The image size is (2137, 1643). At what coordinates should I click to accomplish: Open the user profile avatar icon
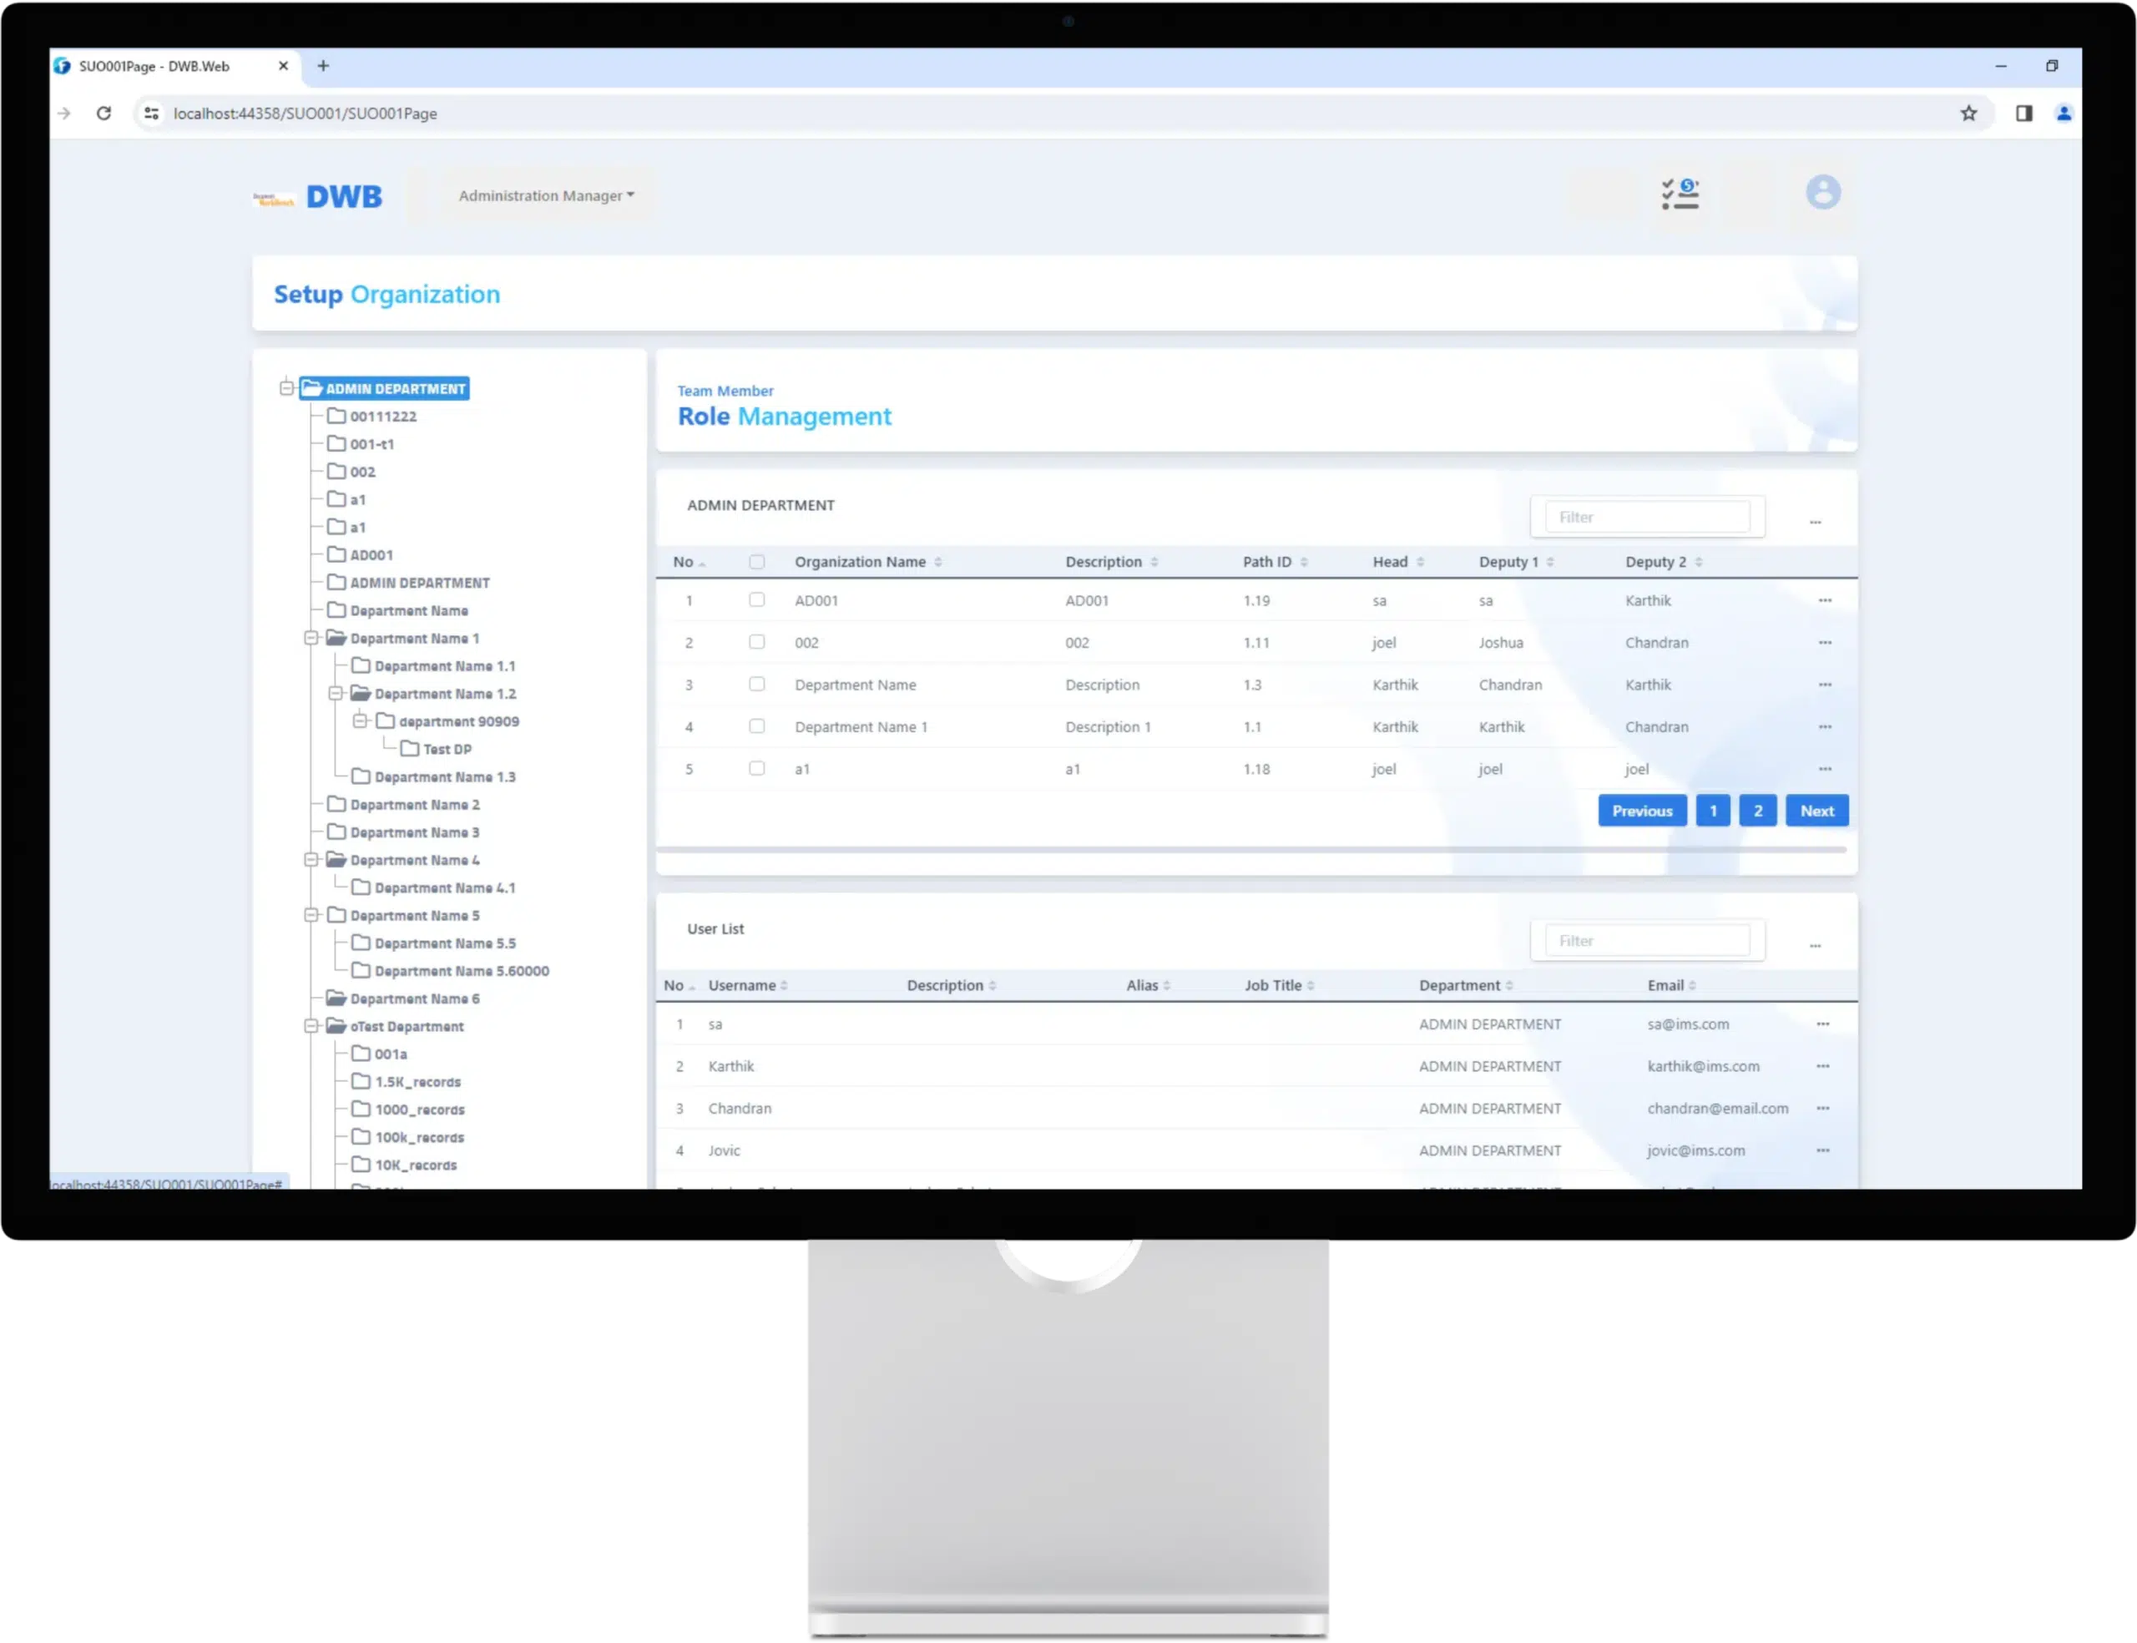(x=1822, y=193)
